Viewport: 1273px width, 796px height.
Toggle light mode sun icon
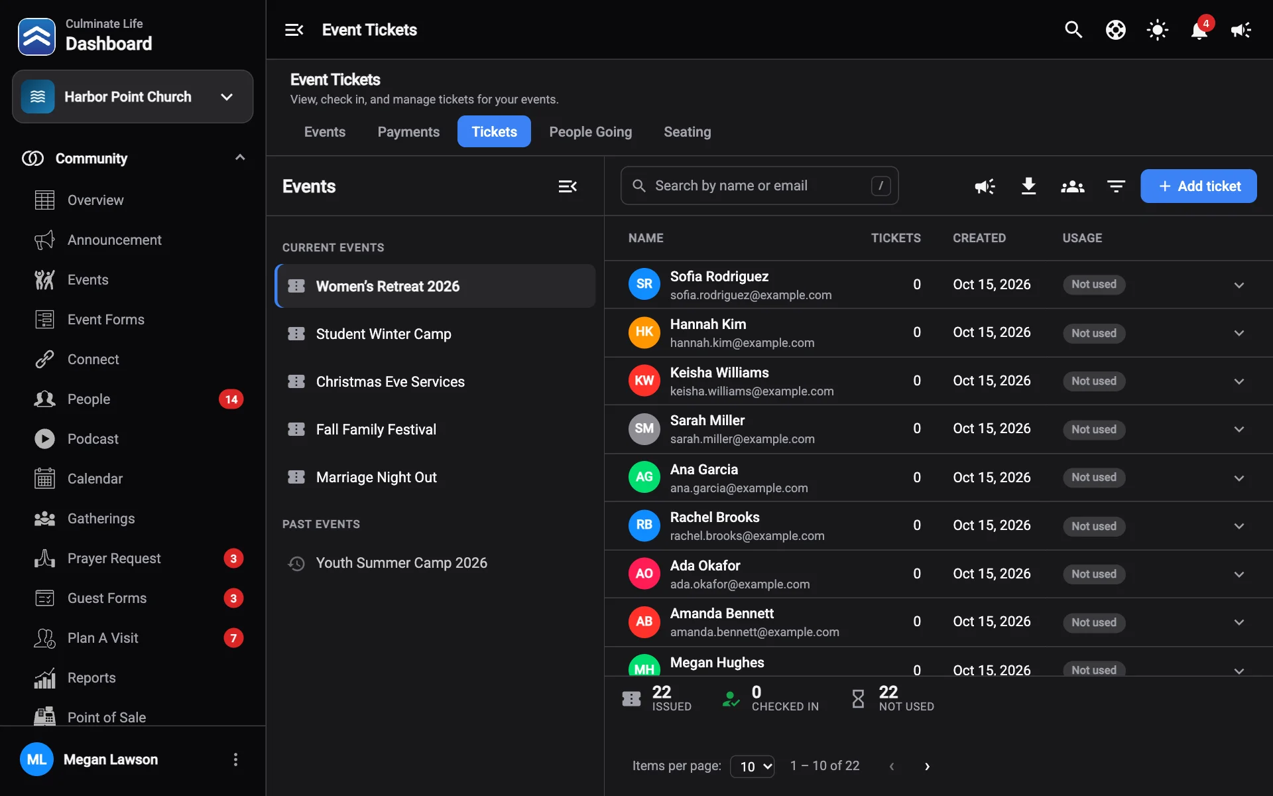pyautogui.click(x=1158, y=30)
